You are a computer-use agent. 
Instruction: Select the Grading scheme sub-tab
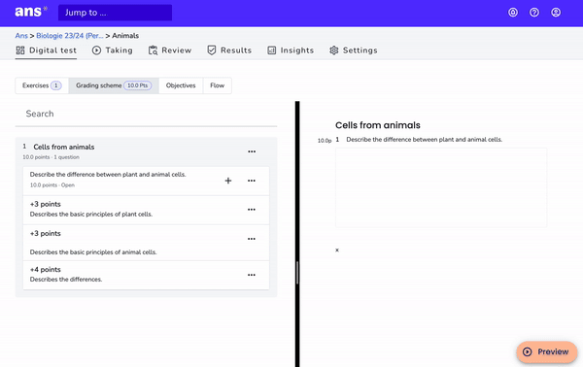coord(114,85)
